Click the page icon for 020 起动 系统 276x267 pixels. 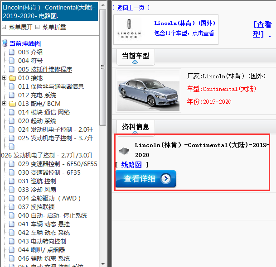(x=12, y=121)
